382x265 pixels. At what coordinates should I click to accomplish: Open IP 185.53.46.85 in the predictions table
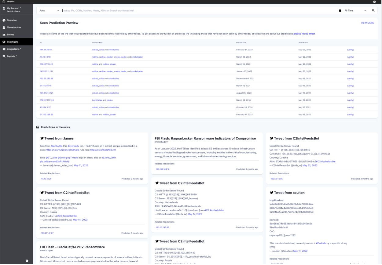pos(46,49)
